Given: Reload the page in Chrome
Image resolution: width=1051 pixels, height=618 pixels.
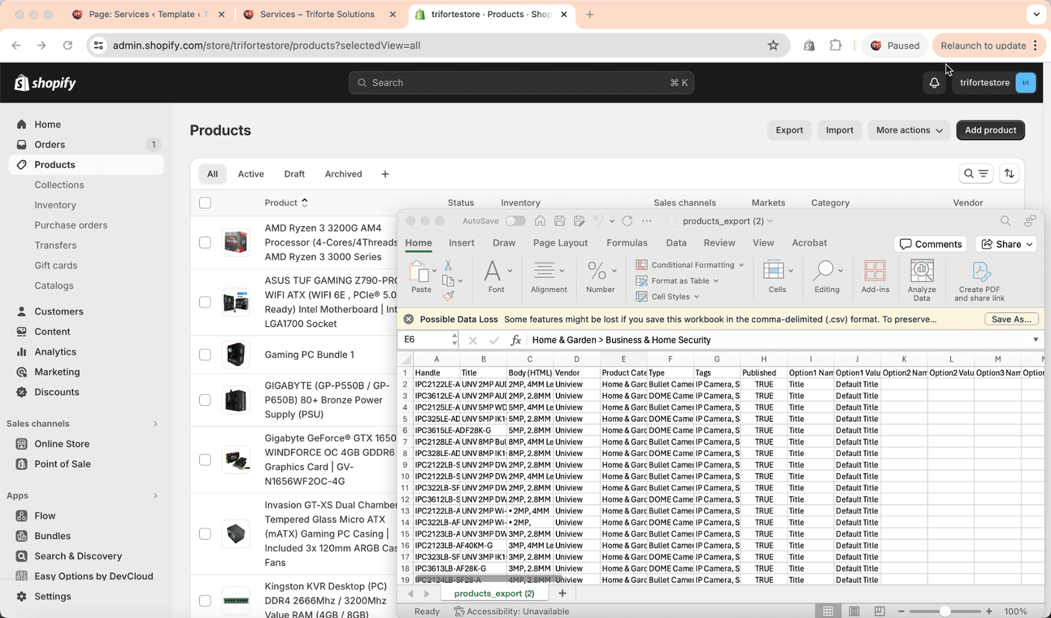Looking at the screenshot, I should coord(68,45).
